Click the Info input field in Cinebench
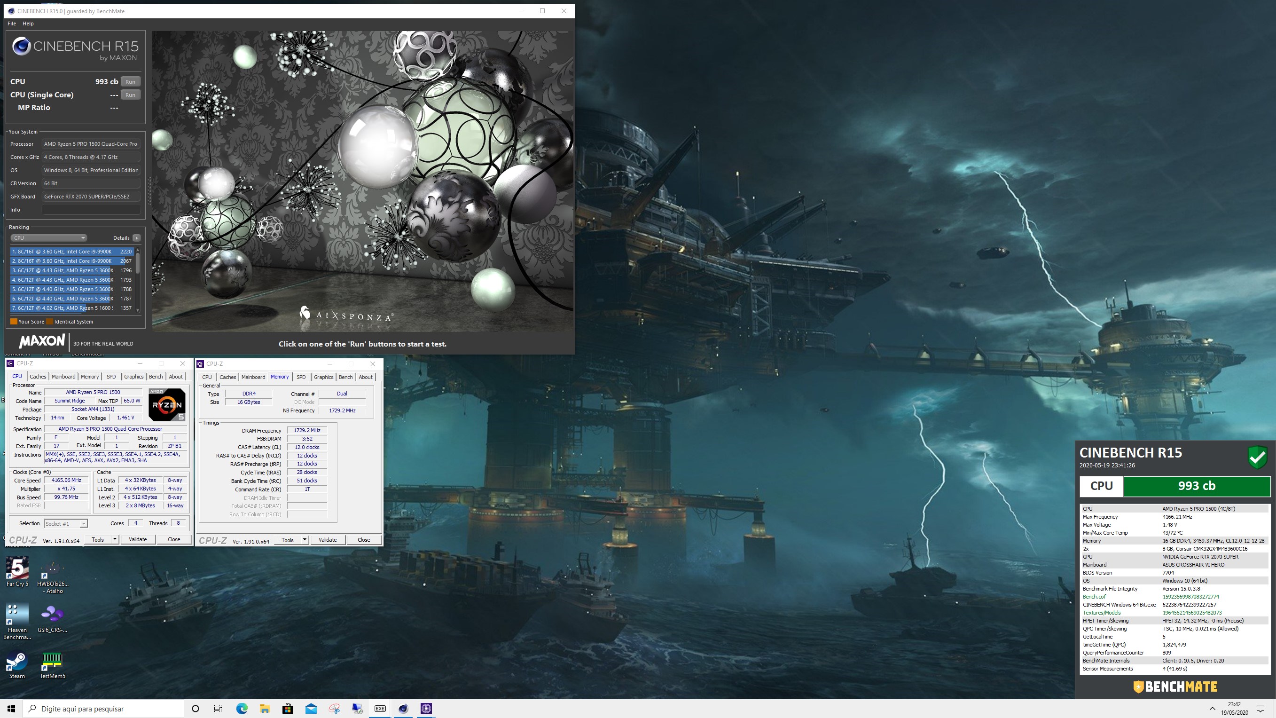Viewport: 1276px width, 718px height. coord(91,210)
